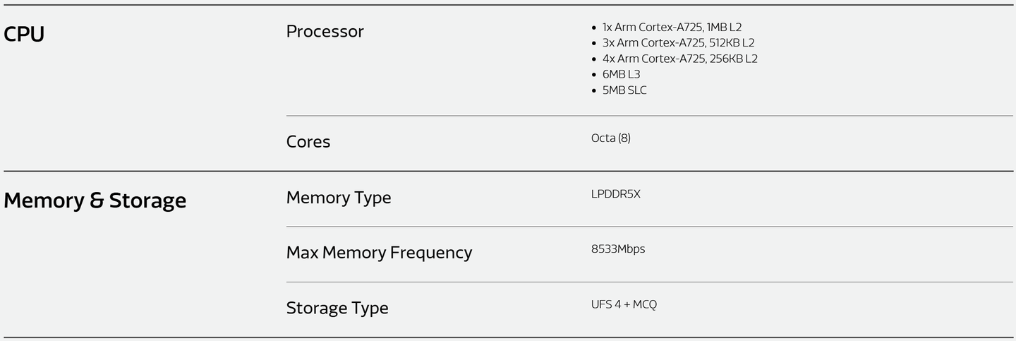Select the 4x Arm Cortex-A725, 256KB L2 entry
This screenshot has height=341, width=1016.
[x=679, y=59]
